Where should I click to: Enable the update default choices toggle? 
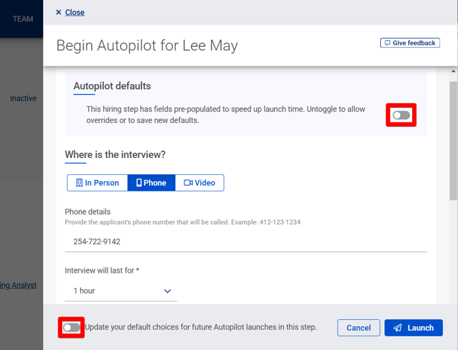(71, 328)
